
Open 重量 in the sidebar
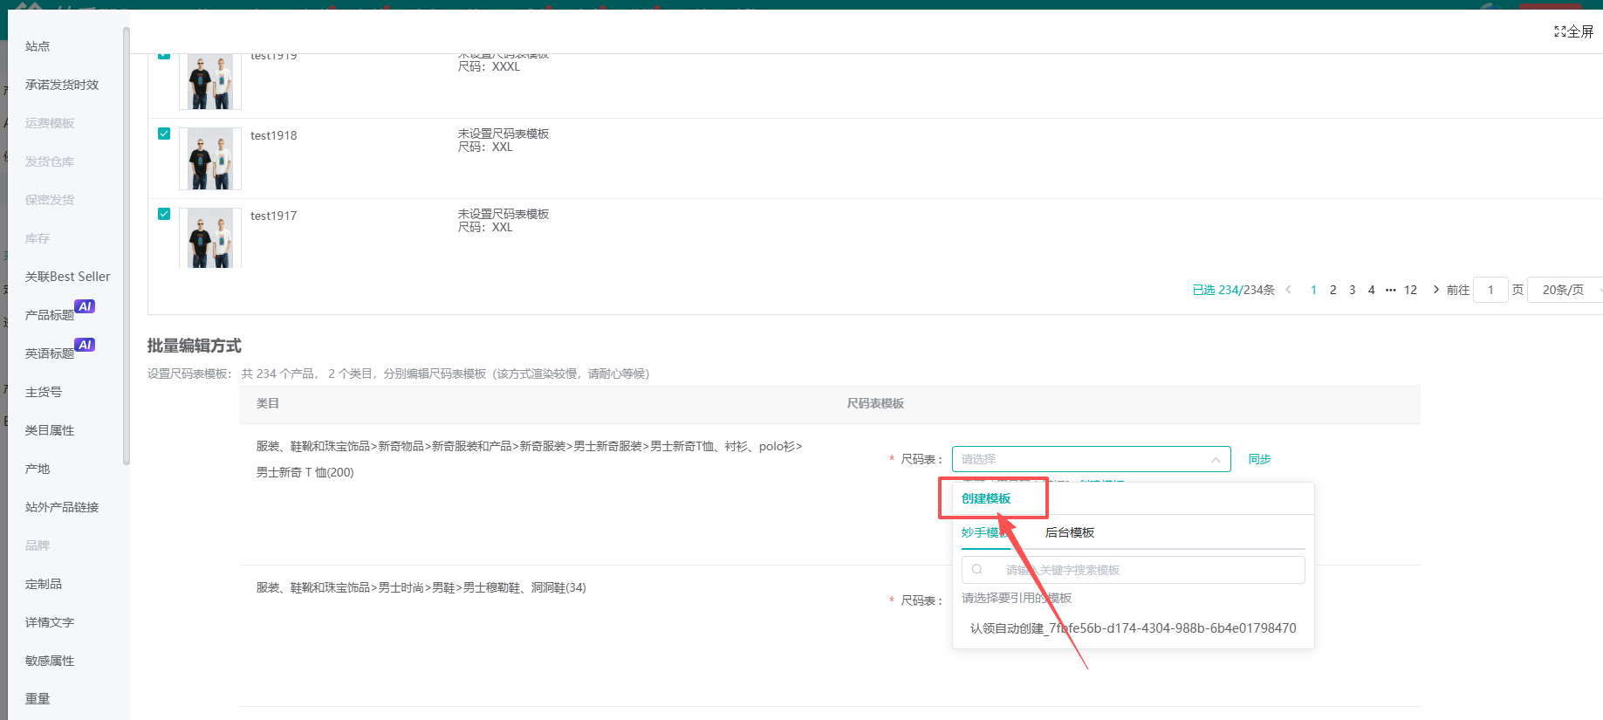pos(38,699)
